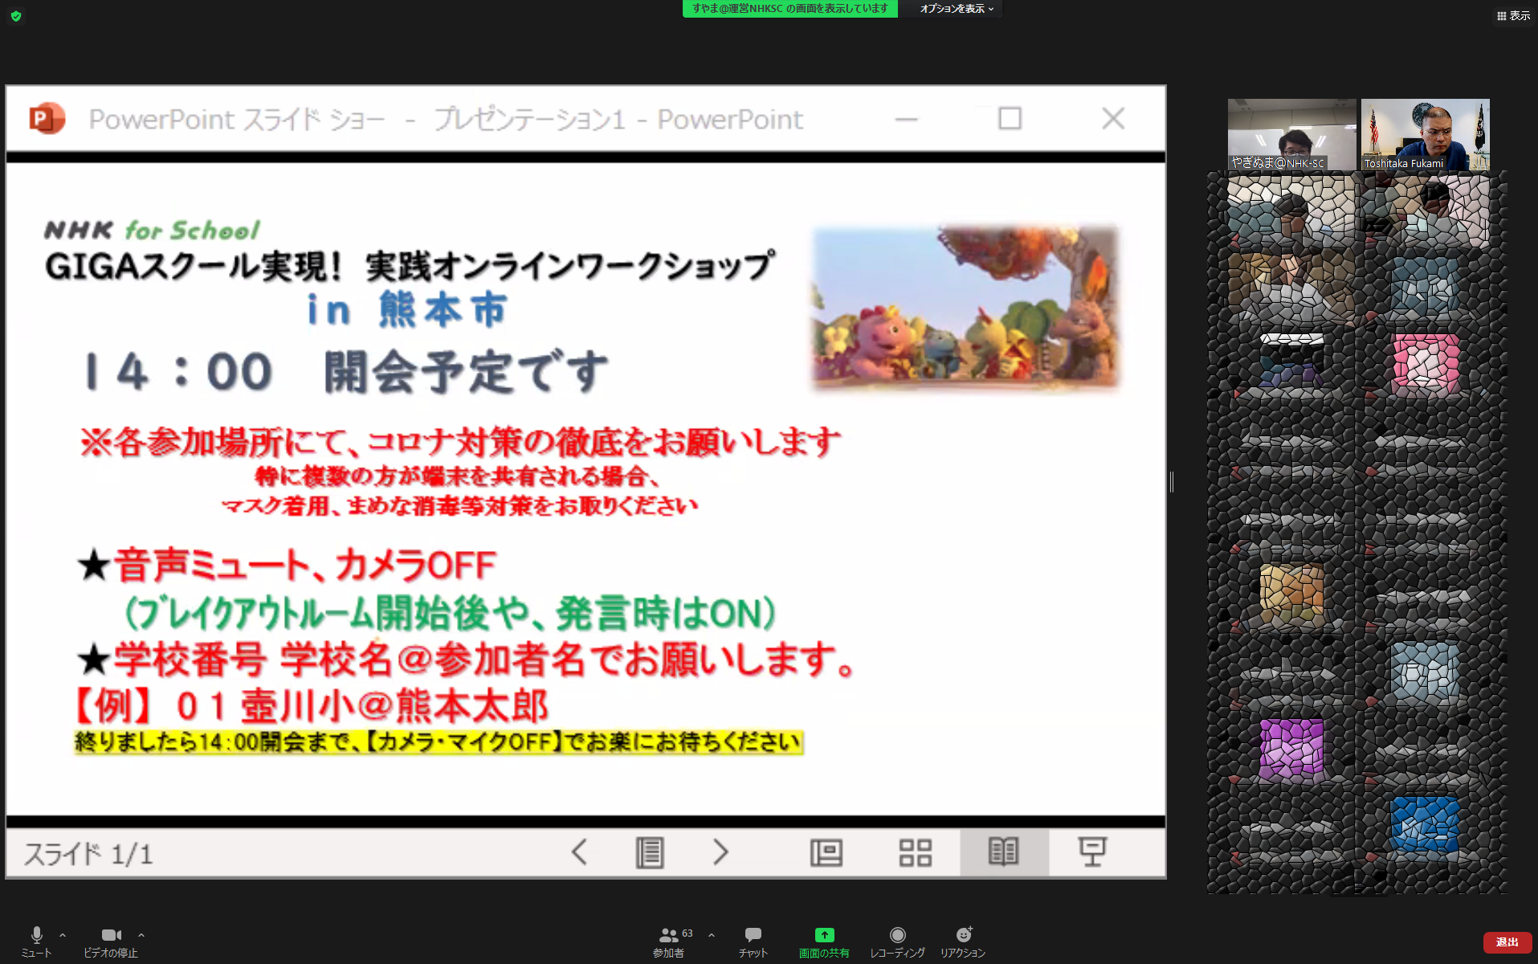Open the view options dropdown at top
The image size is (1538, 964).
956,9
